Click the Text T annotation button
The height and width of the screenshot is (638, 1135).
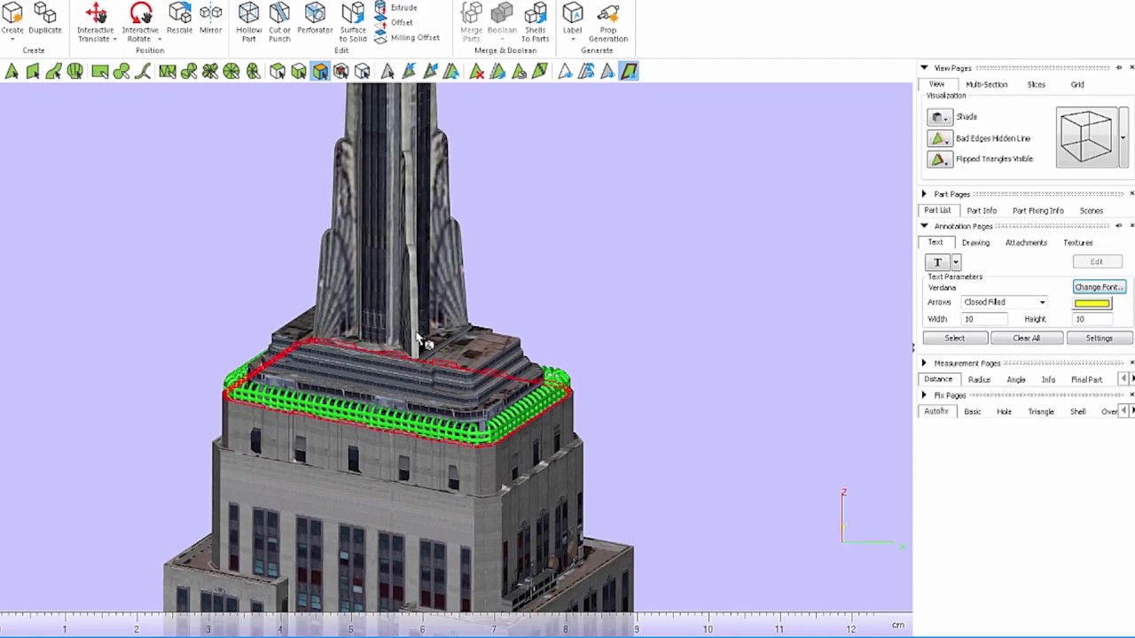click(937, 262)
